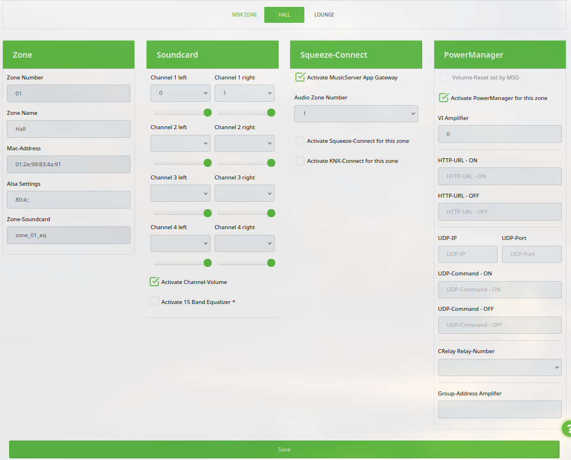Click the UDP-IP input field
The image size is (571, 460).
pyautogui.click(x=467, y=254)
